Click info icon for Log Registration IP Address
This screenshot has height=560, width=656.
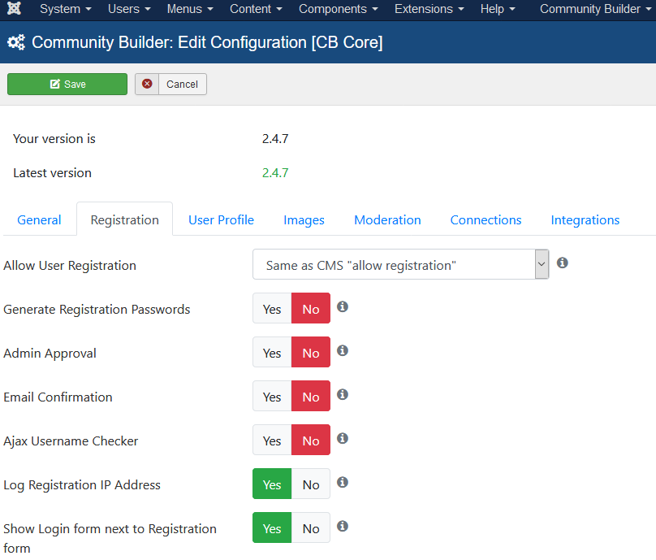[343, 483]
